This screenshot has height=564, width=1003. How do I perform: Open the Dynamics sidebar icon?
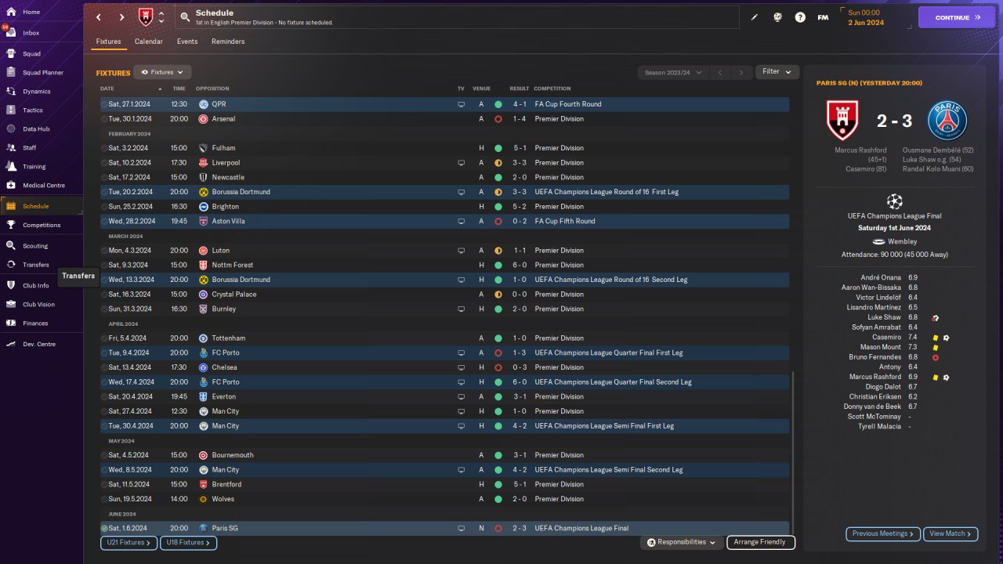(11, 91)
